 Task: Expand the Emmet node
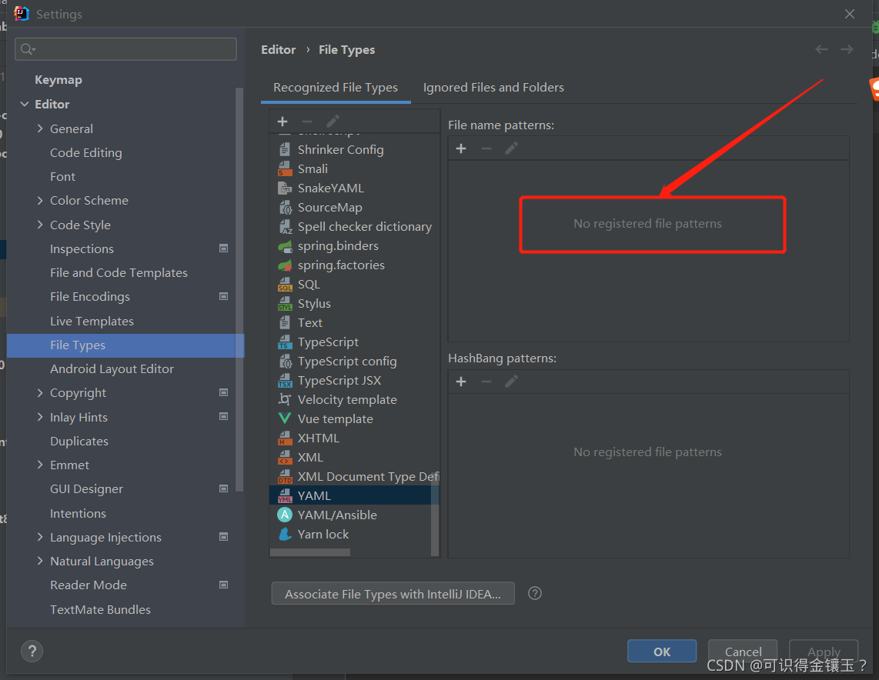(40, 465)
